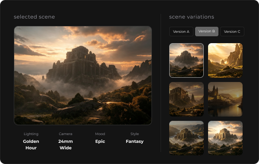Click the Mood label

click(x=100, y=134)
